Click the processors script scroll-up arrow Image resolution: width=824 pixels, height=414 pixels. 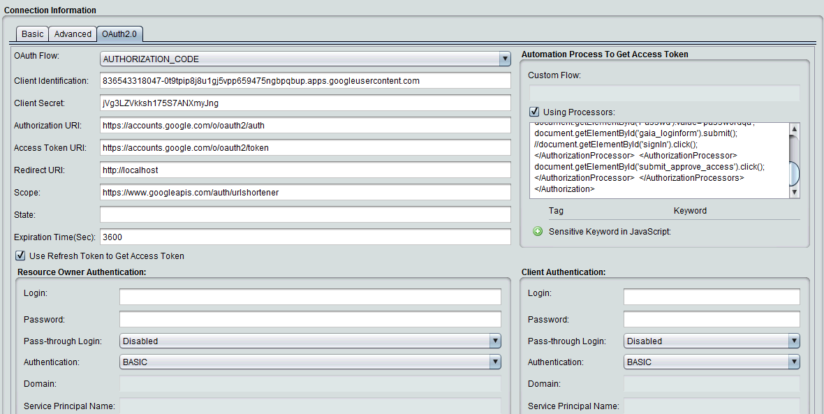click(x=794, y=128)
